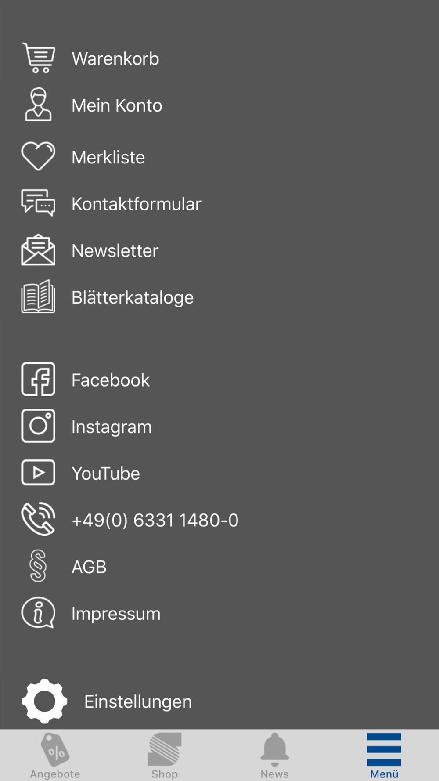Open the Facebook link
Viewport: 439px width, 781px height.
point(111,380)
